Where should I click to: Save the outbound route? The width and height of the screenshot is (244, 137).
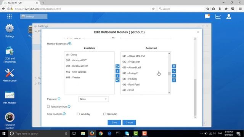114,123
